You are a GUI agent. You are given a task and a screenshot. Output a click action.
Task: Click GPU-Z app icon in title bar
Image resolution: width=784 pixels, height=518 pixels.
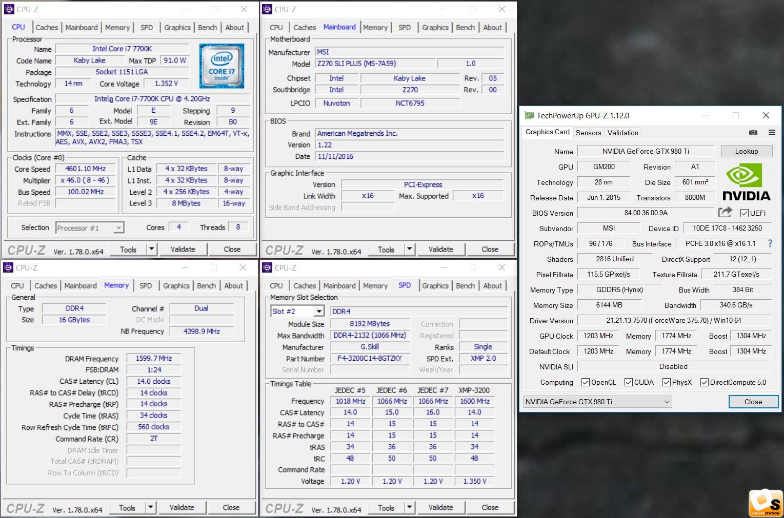[x=529, y=115]
